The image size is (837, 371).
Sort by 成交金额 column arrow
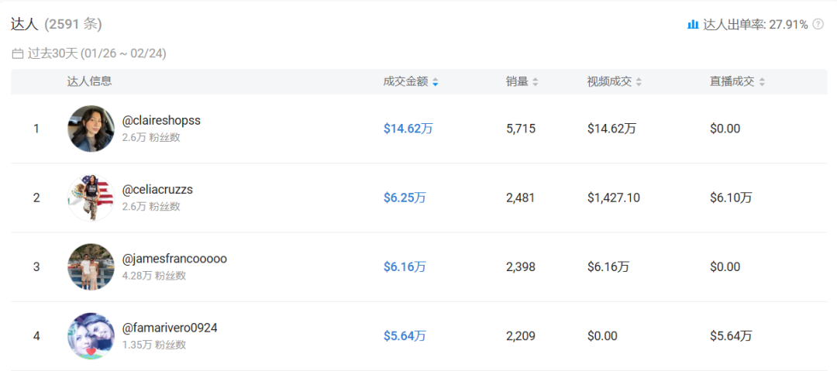click(x=436, y=82)
